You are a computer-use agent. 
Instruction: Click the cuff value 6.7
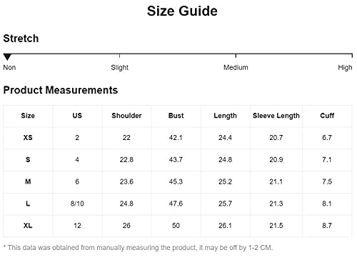327,138
